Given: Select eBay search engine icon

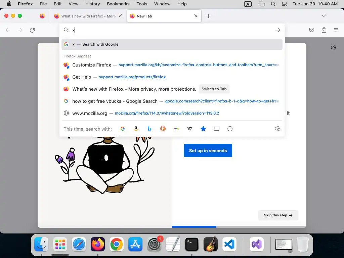Looking at the screenshot, I should 176,129.
